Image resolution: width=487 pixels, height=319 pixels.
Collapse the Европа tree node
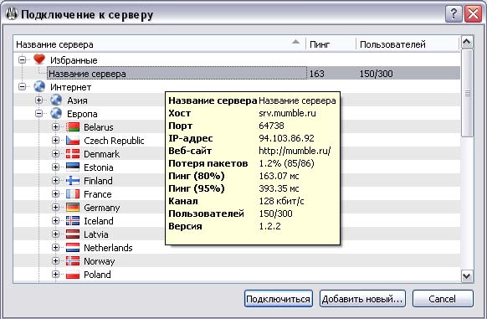pos(38,114)
